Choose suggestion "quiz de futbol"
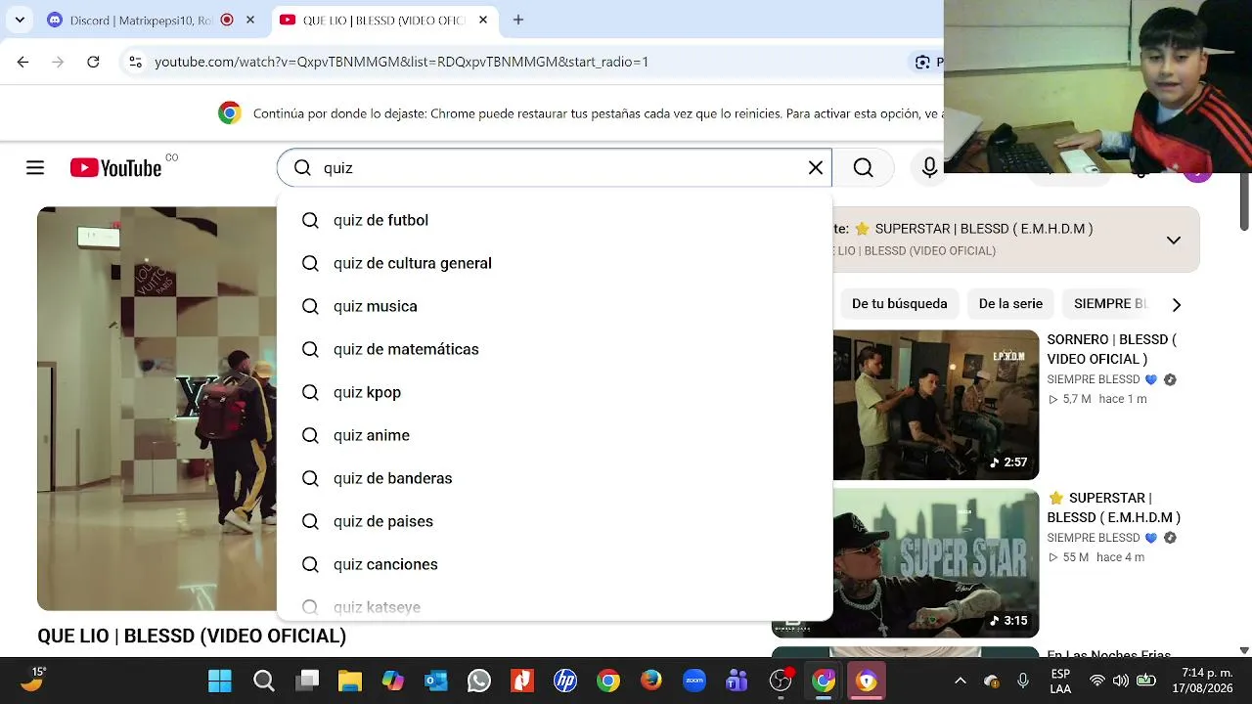 click(x=555, y=220)
